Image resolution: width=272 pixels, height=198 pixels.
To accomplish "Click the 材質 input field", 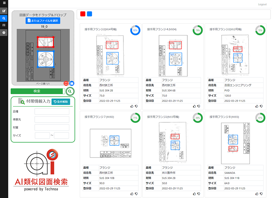I will point(52,127).
